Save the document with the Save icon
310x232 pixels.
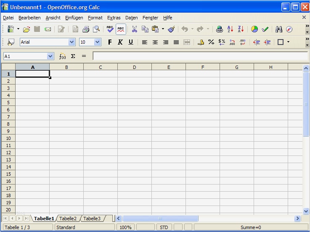37,29
